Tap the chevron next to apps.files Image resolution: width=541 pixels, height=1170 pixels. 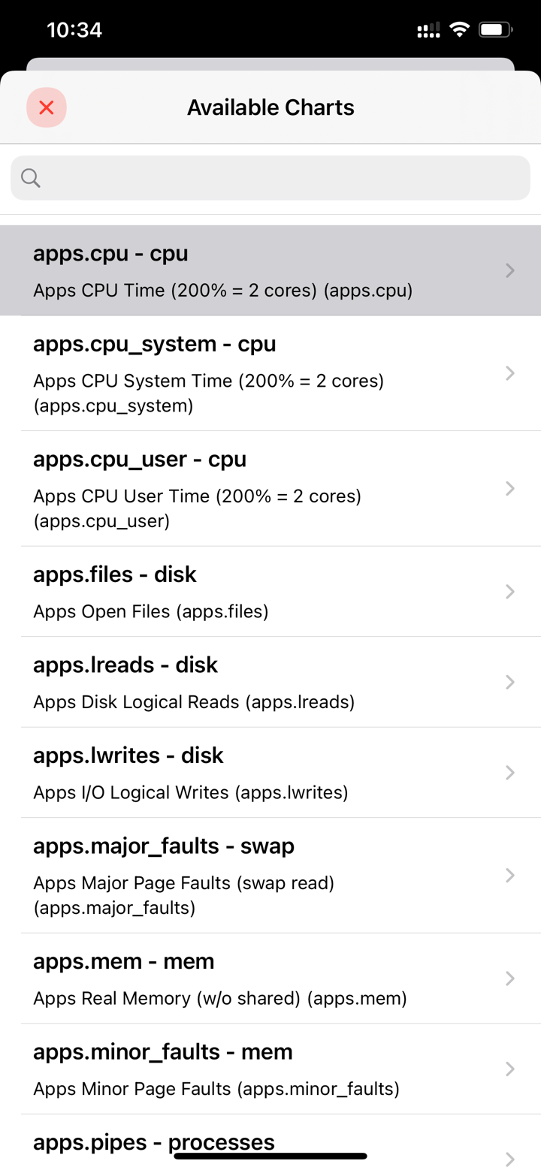pos(510,591)
